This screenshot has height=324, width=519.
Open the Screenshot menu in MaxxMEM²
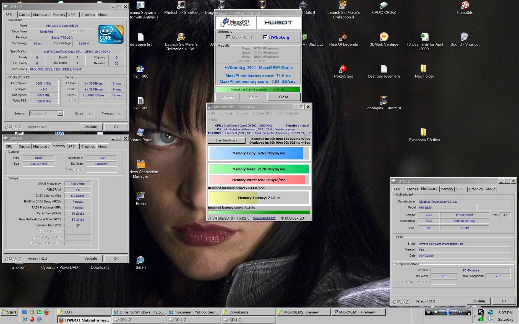(263, 113)
